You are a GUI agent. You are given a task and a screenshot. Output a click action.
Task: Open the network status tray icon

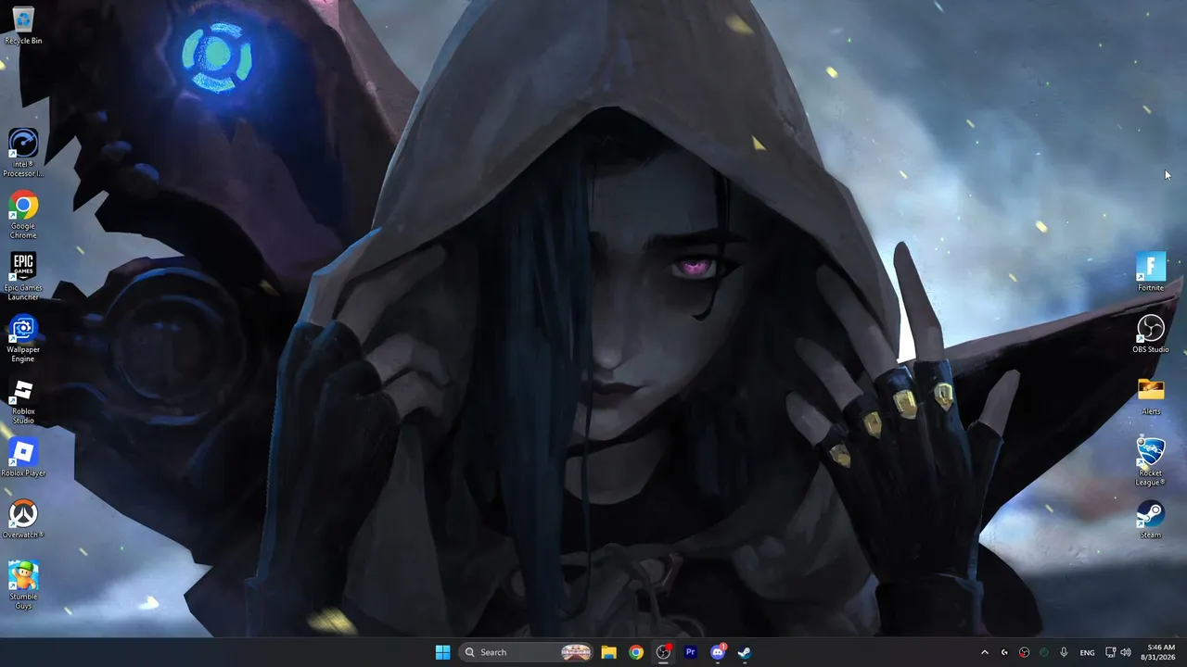pyautogui.click(x=1111, y=652)
